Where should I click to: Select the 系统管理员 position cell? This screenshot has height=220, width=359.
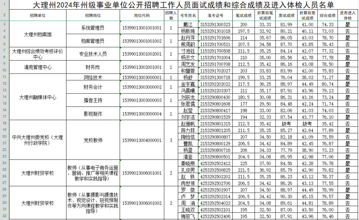93,28
